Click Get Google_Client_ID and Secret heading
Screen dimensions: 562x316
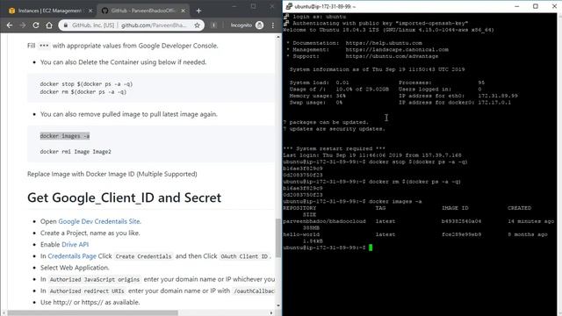point(124,197)
